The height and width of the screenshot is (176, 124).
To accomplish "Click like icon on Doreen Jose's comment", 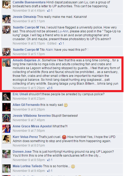I will (x=49, y=160).
